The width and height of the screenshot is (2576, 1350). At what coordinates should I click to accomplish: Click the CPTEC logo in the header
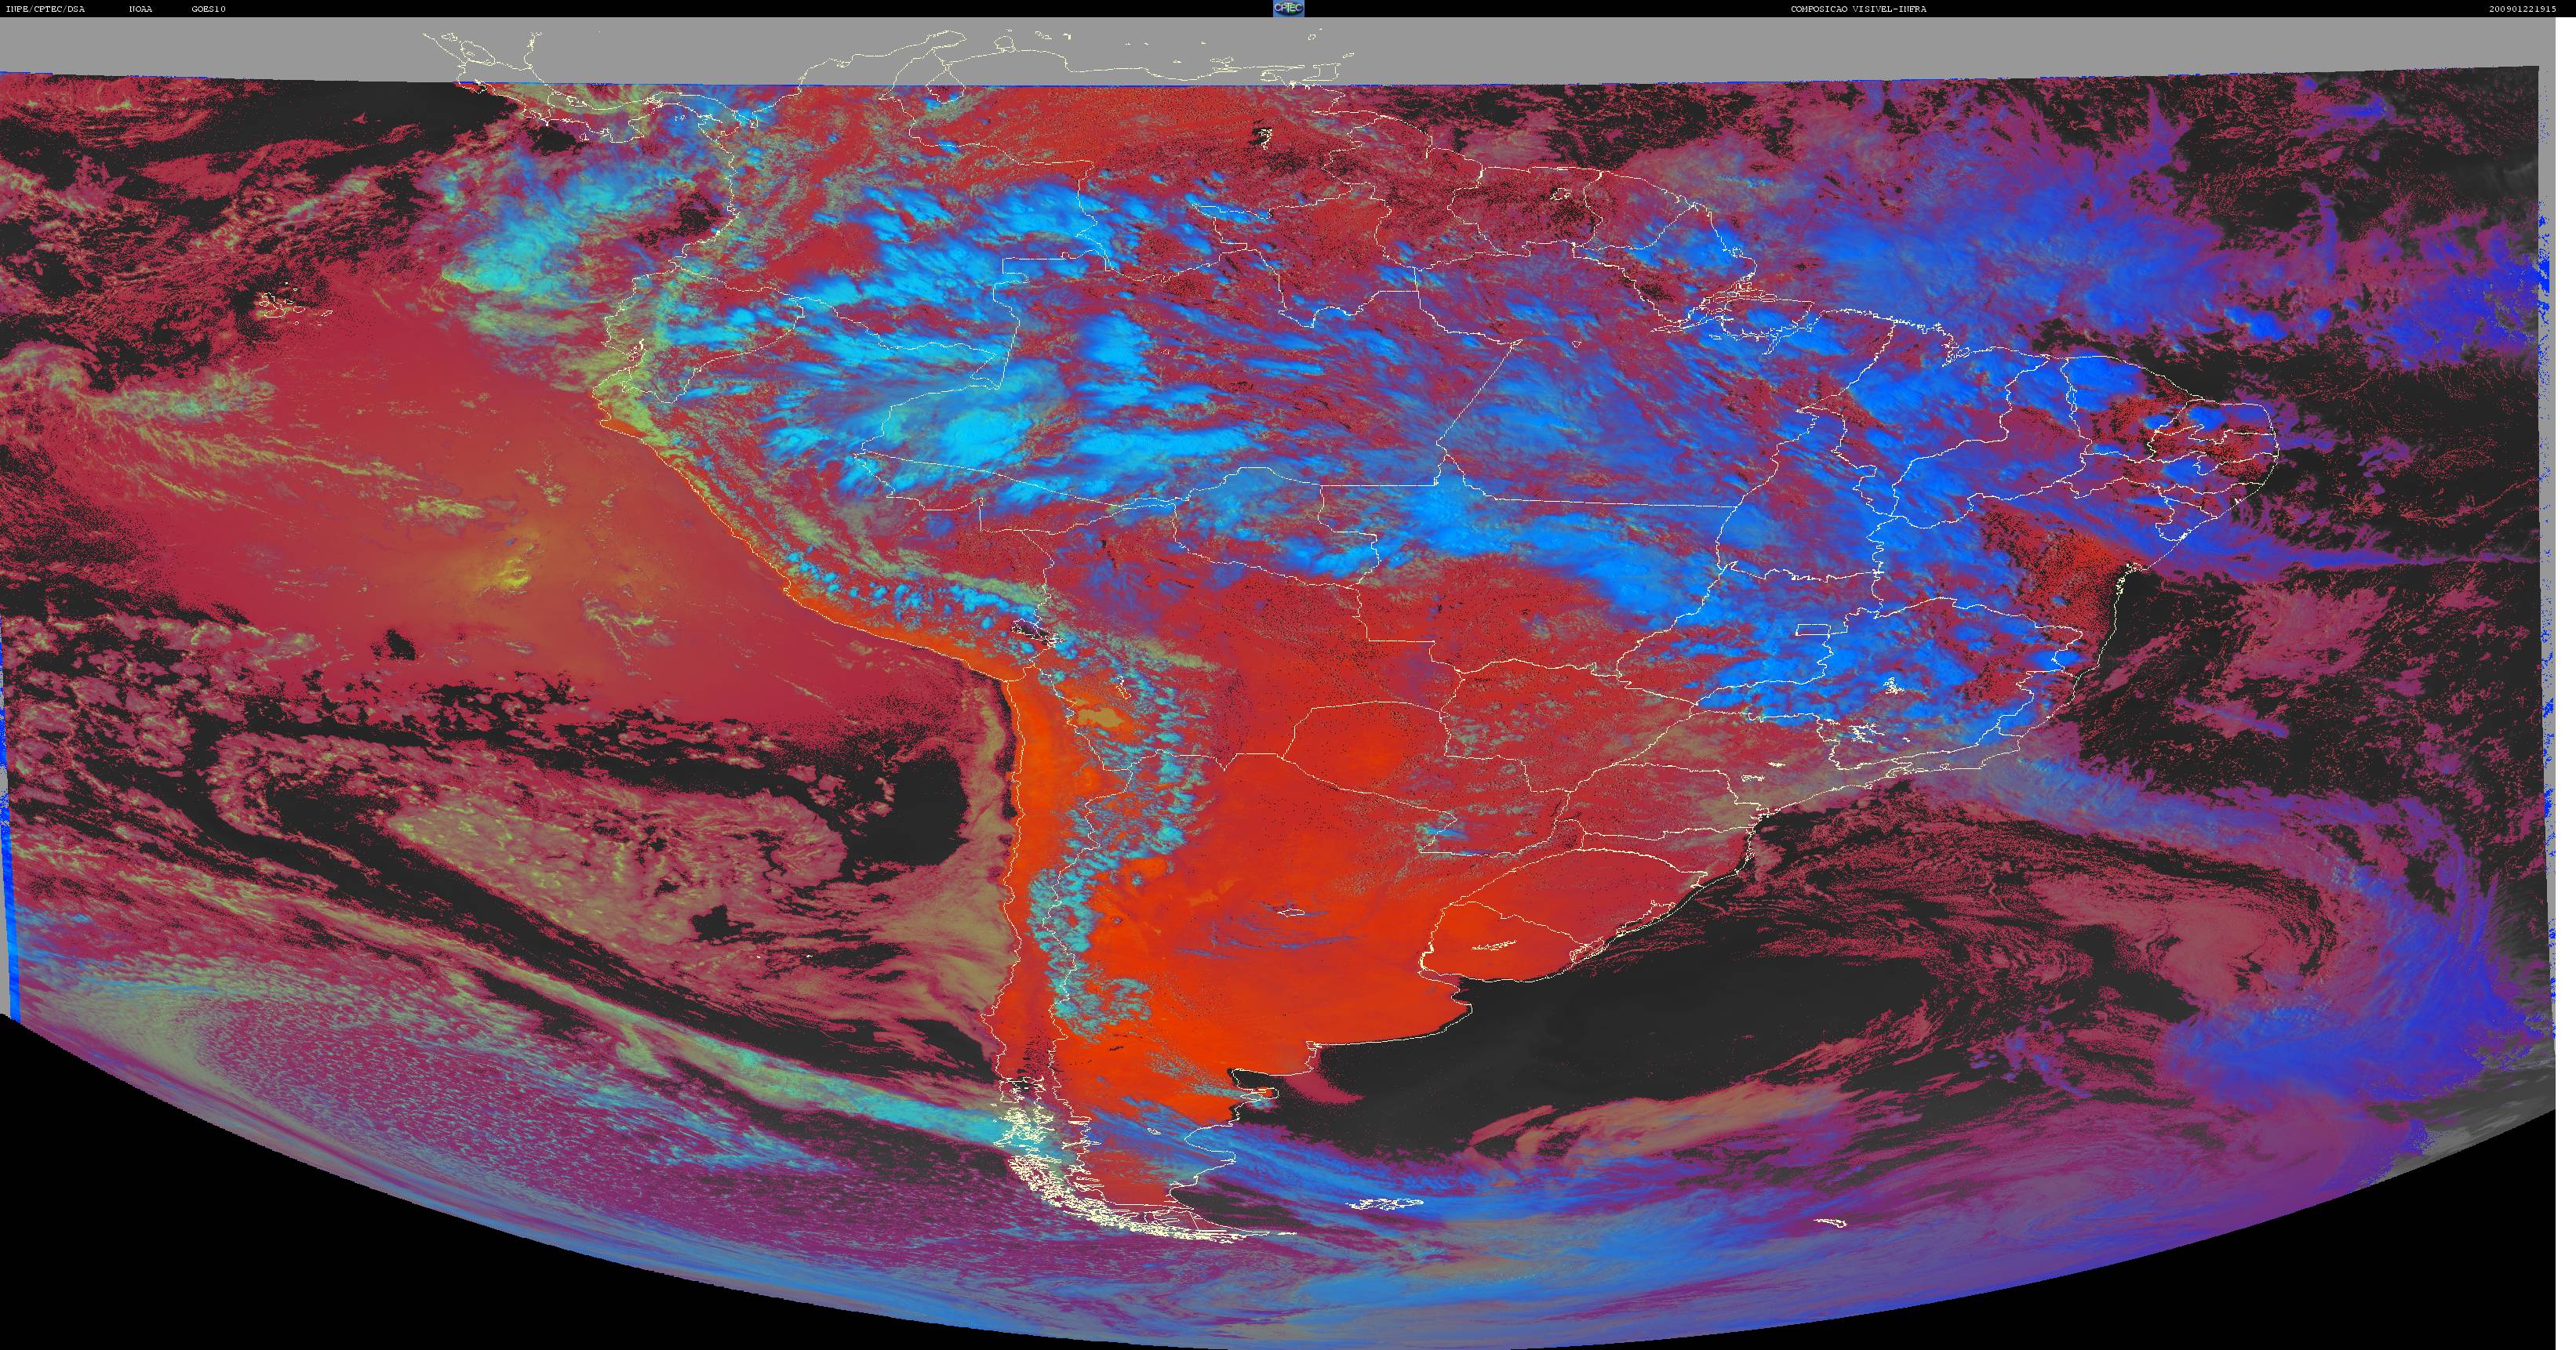[x=1288, y=8]
